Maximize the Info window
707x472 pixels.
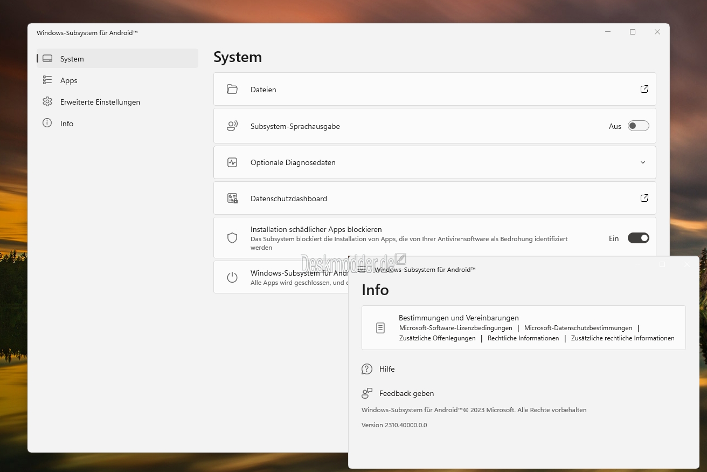tap(662, 264)
